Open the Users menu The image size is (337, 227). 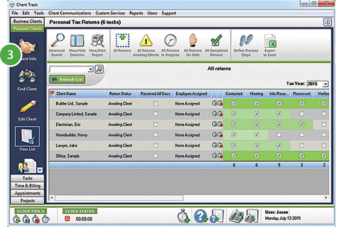coord(152,13)
